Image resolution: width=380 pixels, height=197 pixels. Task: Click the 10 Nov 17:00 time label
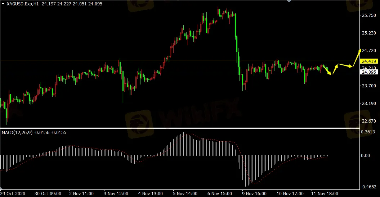290,194
